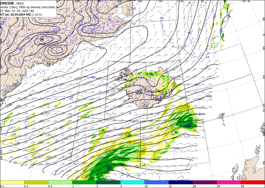The height and width of the screenshot is (188, 265).
Task: Select the green 1–3 legend swatch
Action: pyautogui.click(x=84, y=182)
